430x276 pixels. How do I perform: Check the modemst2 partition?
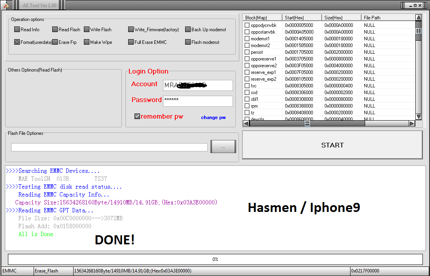click(x=247, y=45)
